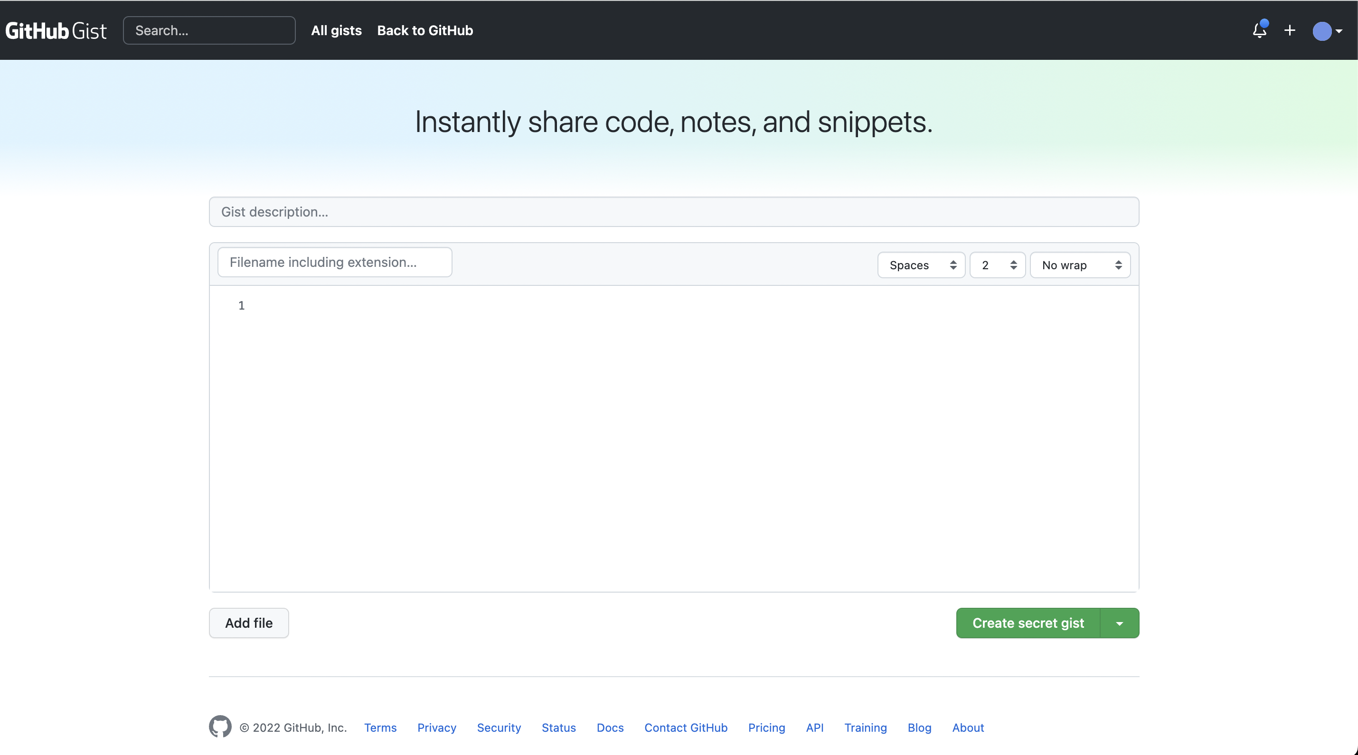Open the Docs footer link
The width and height of the screenshot is (1358, 755).
[610, 727]
